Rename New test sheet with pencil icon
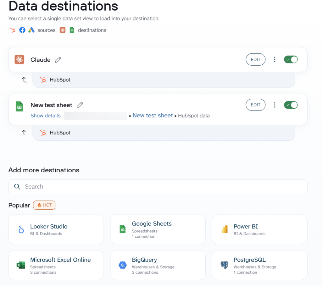 pyautogui.click(x=80, y=105)
